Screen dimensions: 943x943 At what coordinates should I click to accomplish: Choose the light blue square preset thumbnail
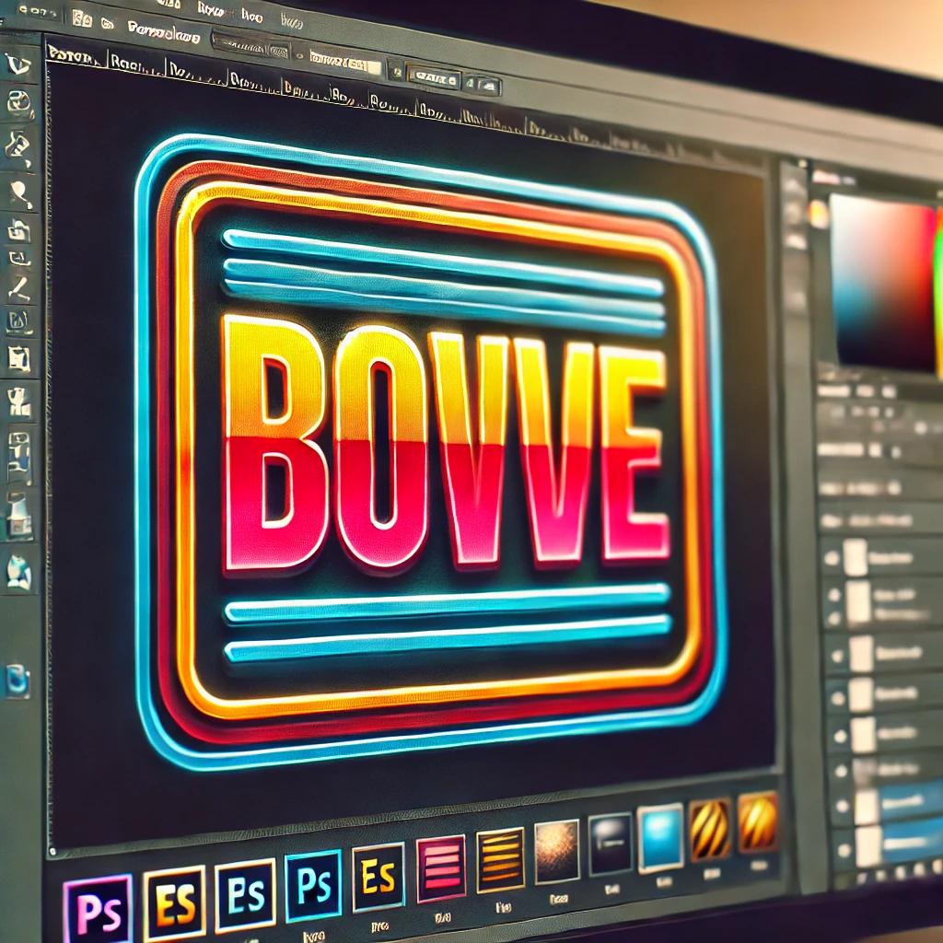[660, 837]
